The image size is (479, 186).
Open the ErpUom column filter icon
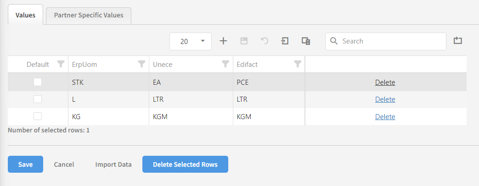click(142, 64)
